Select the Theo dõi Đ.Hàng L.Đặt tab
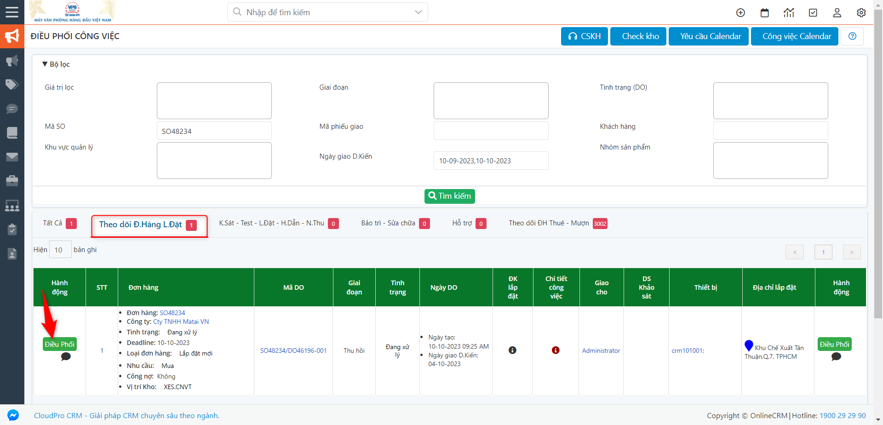Viewport: 883px width, 425px height. (x=149, y=225)
